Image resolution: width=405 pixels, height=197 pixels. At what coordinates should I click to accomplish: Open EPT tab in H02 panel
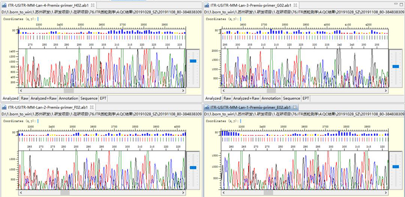tap(103, 98)
